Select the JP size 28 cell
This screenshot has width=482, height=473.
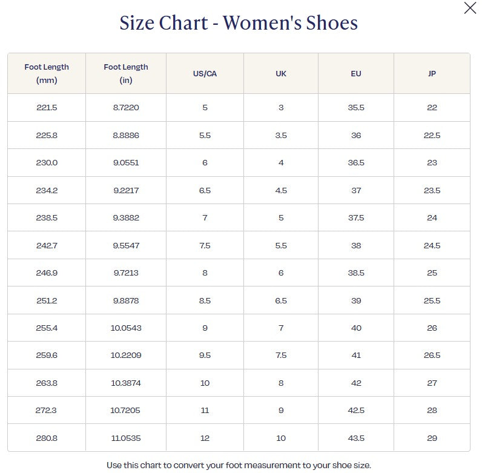[432, 411]
